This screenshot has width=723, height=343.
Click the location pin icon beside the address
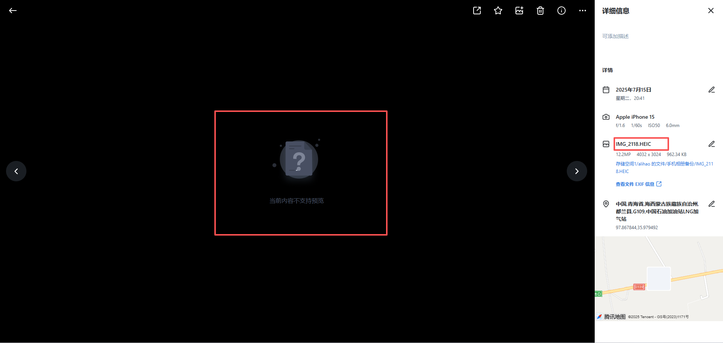click(606, 204)
